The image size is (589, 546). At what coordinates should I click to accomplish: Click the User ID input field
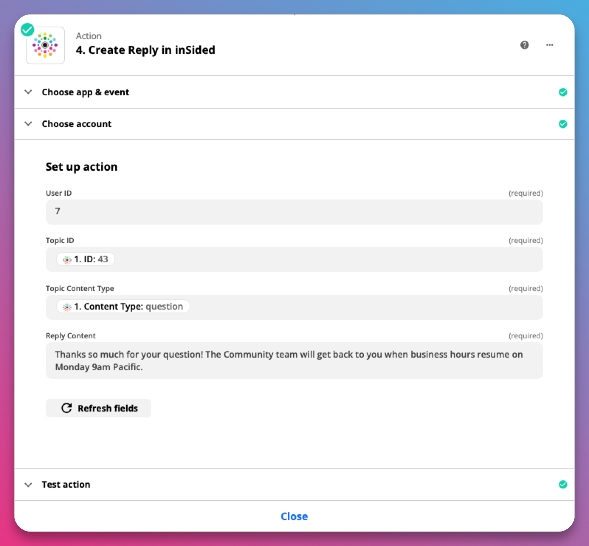point(294,212)
